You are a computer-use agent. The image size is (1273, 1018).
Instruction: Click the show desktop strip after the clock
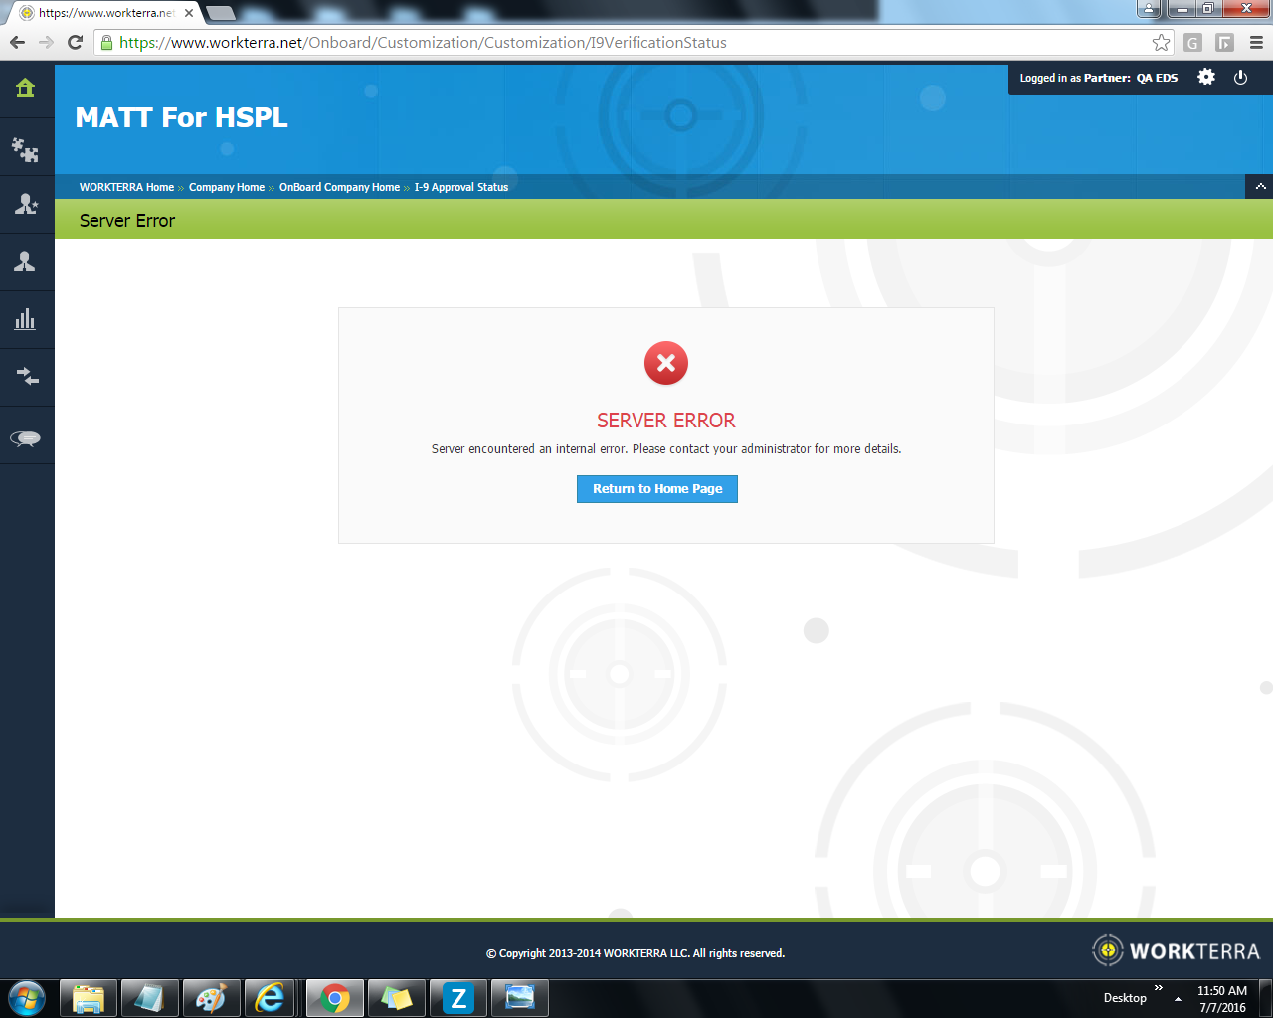pos(1266,998)
